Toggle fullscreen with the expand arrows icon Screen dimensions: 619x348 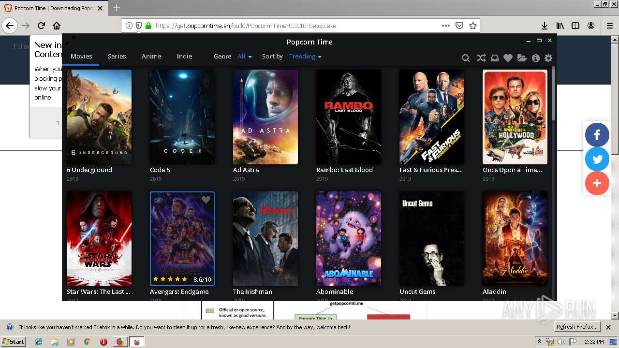coord(71,41)
